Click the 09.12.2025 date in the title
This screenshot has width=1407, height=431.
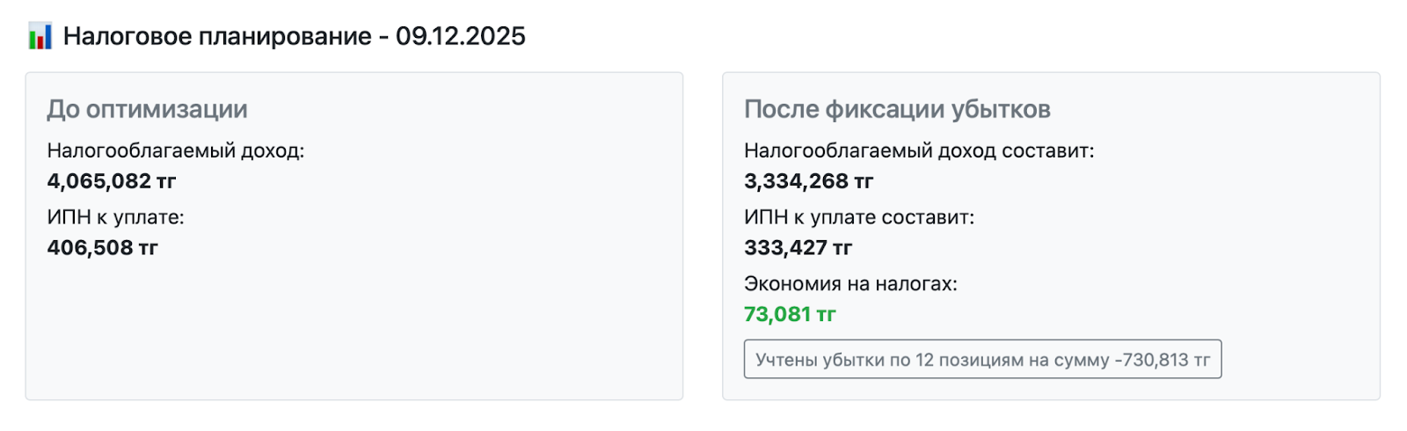click(460, 36)
